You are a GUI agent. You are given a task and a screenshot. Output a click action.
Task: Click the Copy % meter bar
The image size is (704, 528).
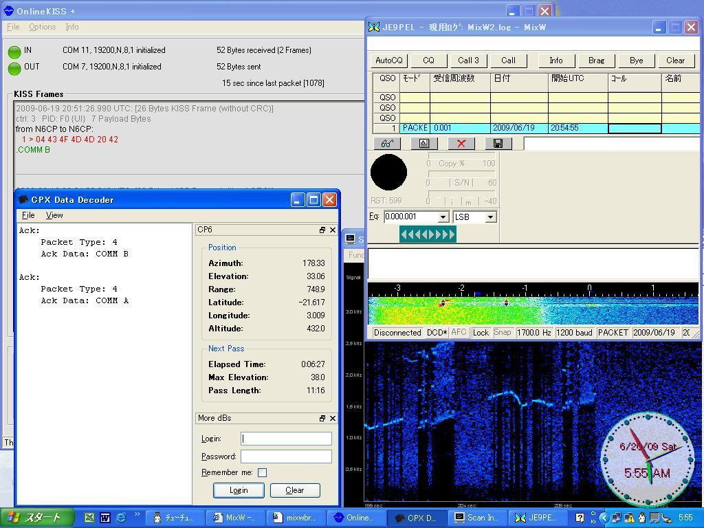point(461,156)
